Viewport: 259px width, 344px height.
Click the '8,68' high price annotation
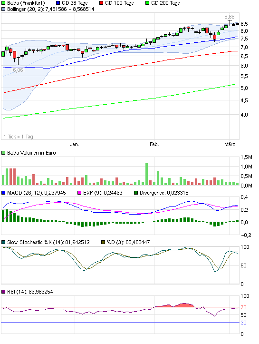[230, 17]
